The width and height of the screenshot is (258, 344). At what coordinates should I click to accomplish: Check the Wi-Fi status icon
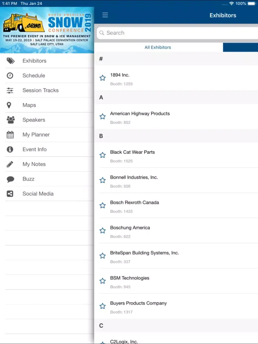(231, 3)
